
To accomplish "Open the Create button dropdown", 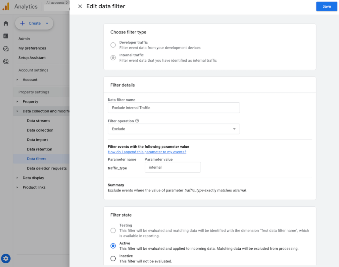I will coord(47,24).
